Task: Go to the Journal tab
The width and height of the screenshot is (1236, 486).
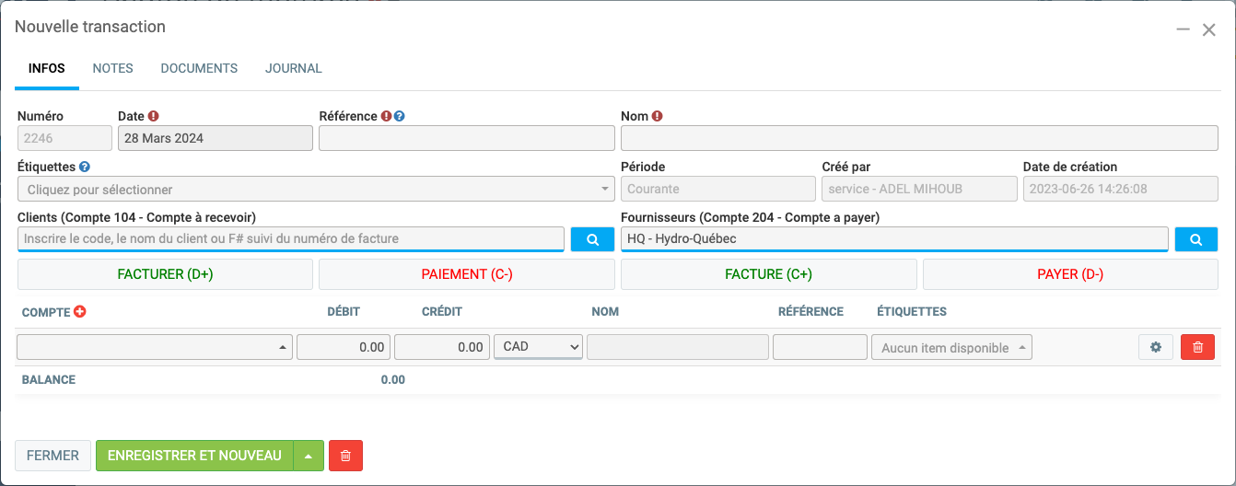Action: click(293, 69)
